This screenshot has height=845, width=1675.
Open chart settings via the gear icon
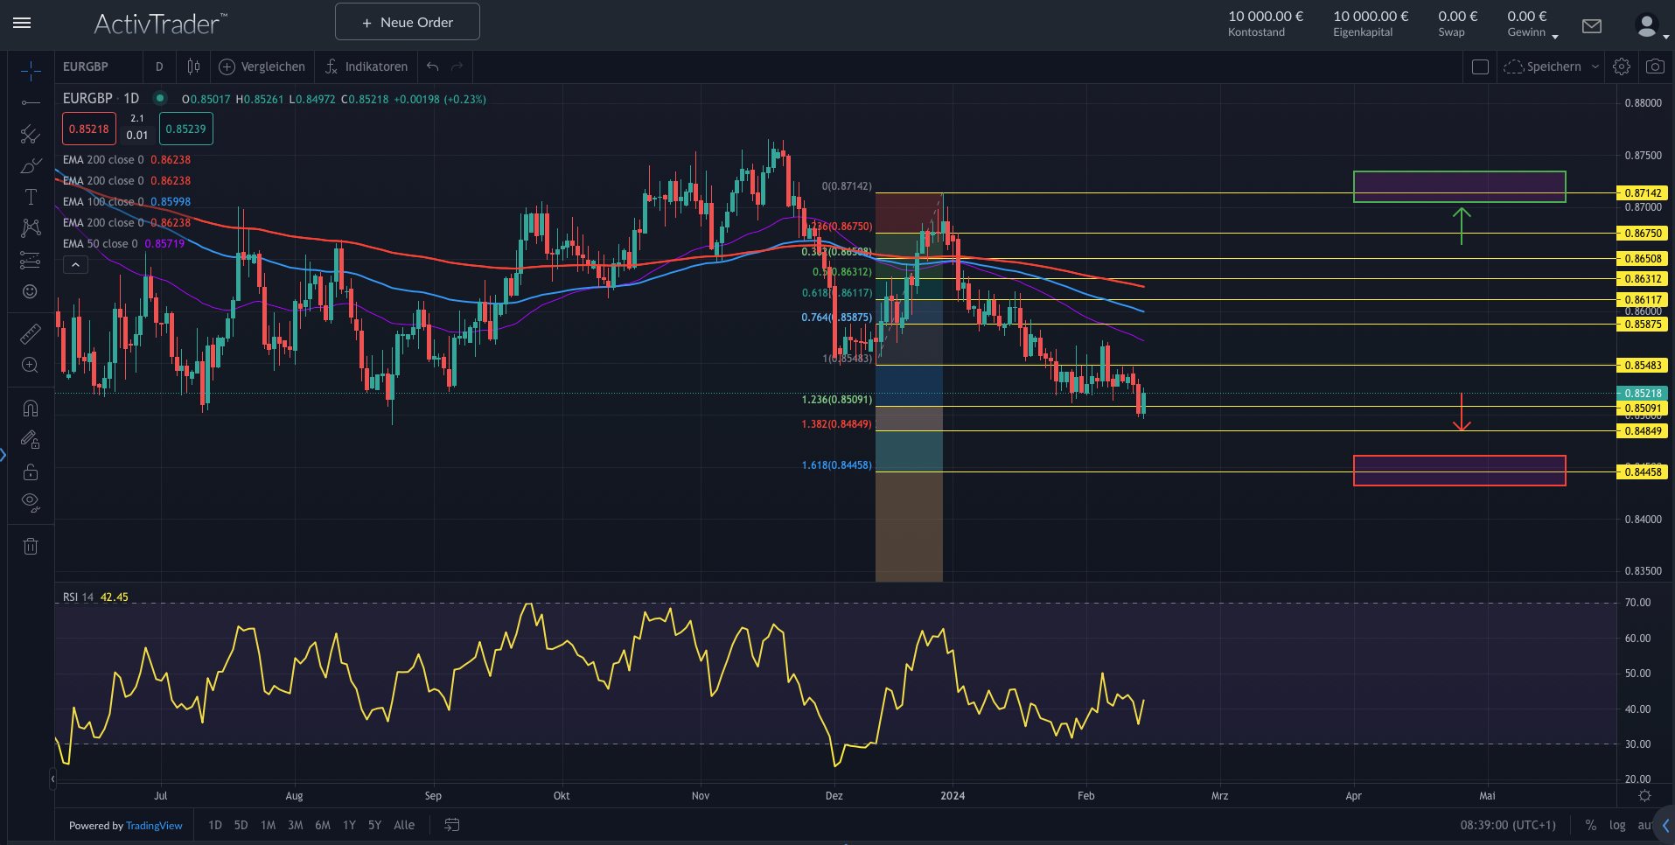pos(1622,66)
